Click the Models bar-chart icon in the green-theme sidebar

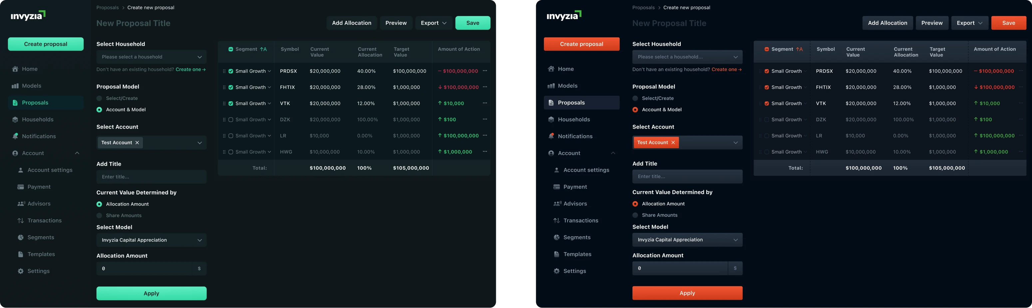click(15, 86)
